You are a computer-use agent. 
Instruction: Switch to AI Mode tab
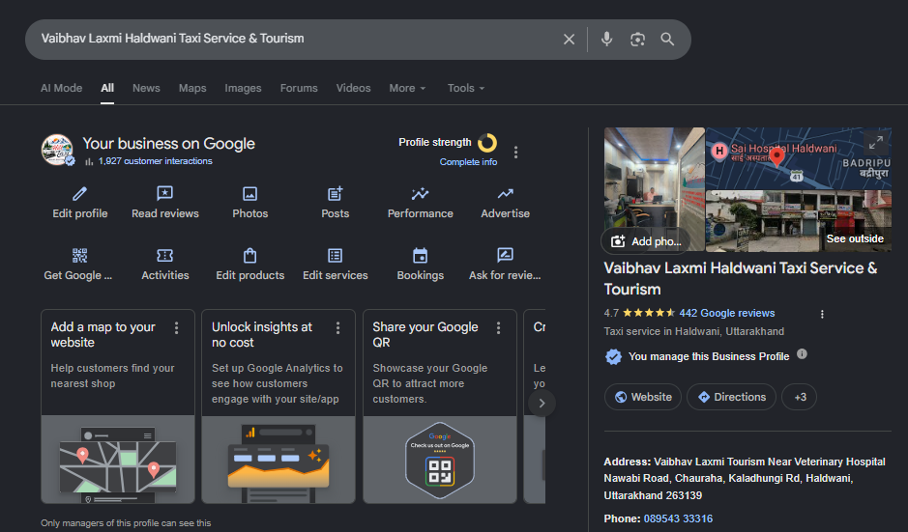coord(61,88)
